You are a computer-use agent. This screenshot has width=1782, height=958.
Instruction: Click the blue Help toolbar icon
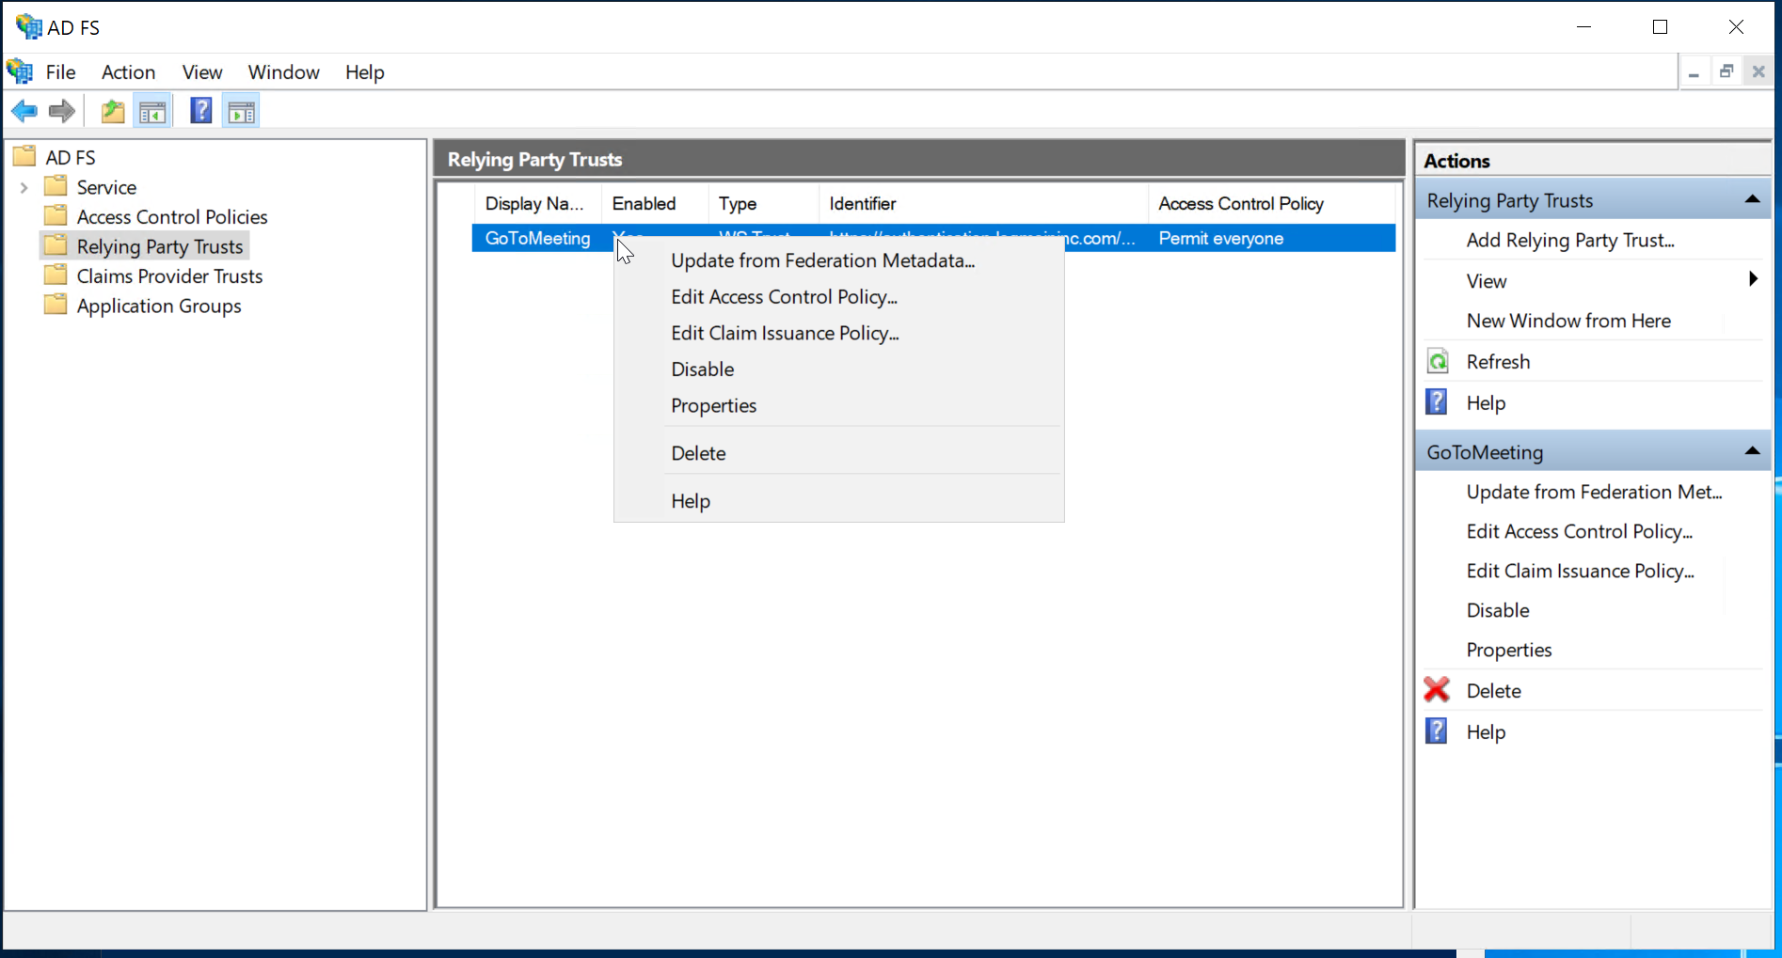(200, 111)
